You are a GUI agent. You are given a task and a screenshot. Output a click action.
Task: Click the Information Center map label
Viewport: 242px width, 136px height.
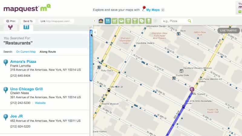156,26
